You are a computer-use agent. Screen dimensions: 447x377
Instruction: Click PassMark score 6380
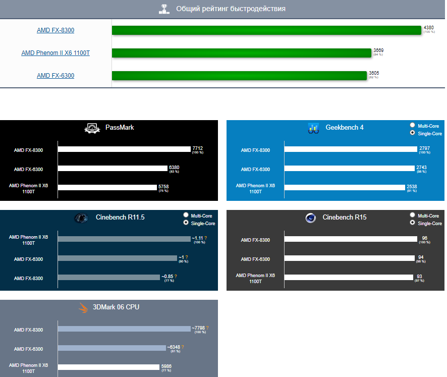tap(174, 168)
